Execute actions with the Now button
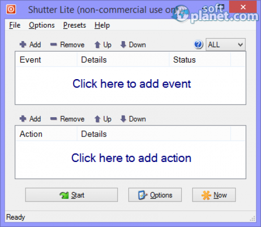261x227 pixels. coord(214,195)
